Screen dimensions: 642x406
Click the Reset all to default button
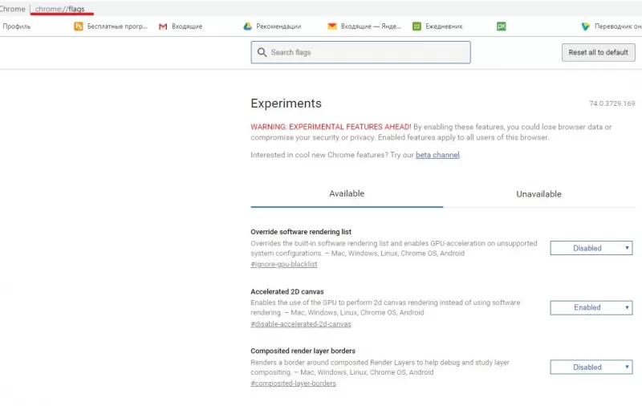598,53
